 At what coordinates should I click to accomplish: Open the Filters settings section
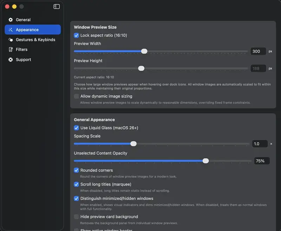click(x=21, y=49)
